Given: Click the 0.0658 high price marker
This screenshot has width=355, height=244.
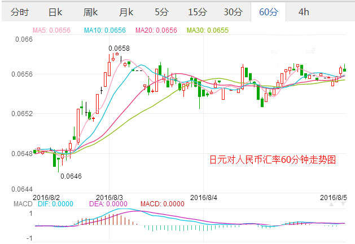Looking at the screenshot, I should pyautogui.click(x=119, y=48).
